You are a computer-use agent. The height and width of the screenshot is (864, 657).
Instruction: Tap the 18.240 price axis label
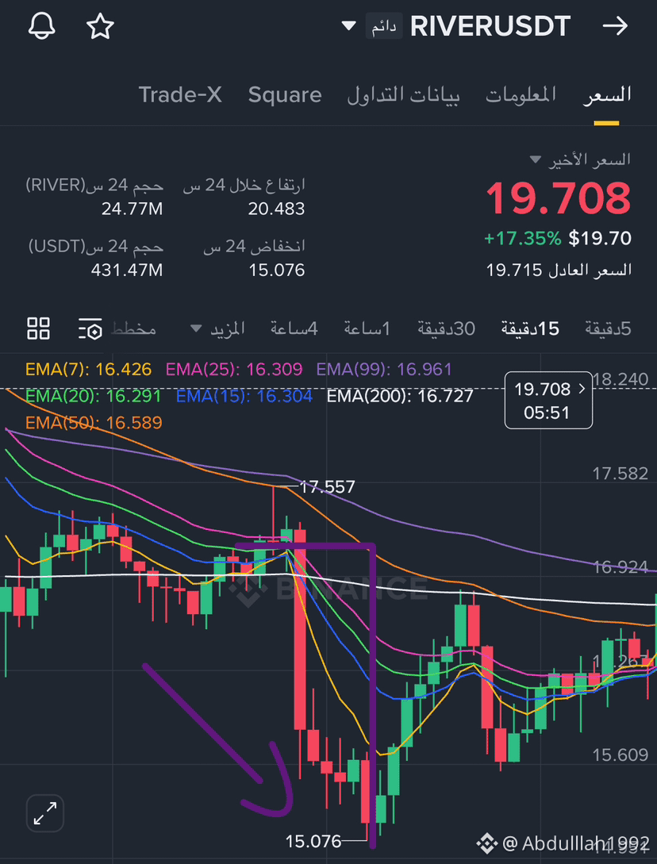coord(620,379)
